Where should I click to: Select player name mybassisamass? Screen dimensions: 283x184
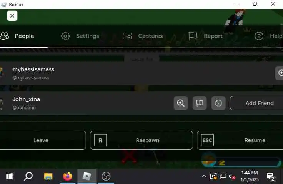click(x=33, y=69)
